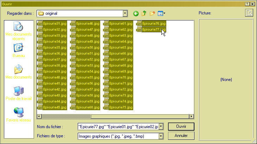
Task: Expand the Nom du fichier dropdown
Action: pos(161,126)
